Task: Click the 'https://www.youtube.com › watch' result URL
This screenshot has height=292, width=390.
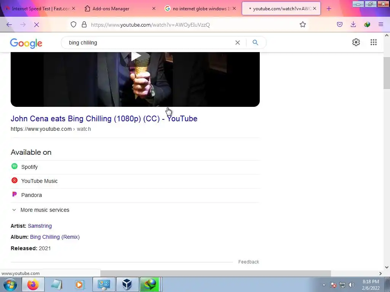Action: [51, 129]
